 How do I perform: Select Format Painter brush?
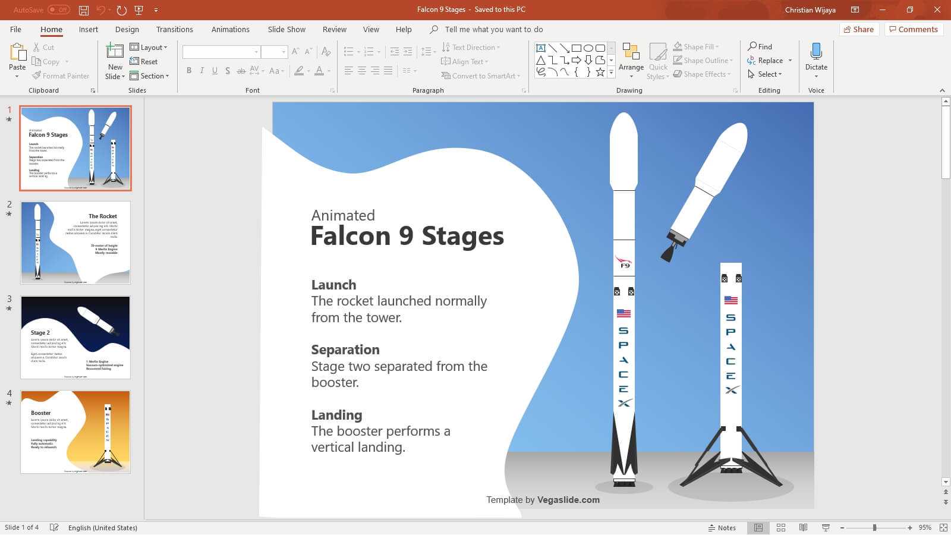(61, 76)
